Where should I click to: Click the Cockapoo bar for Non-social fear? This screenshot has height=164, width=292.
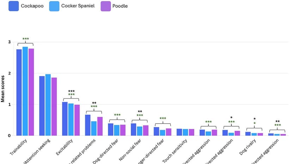[x=134, y=129]
